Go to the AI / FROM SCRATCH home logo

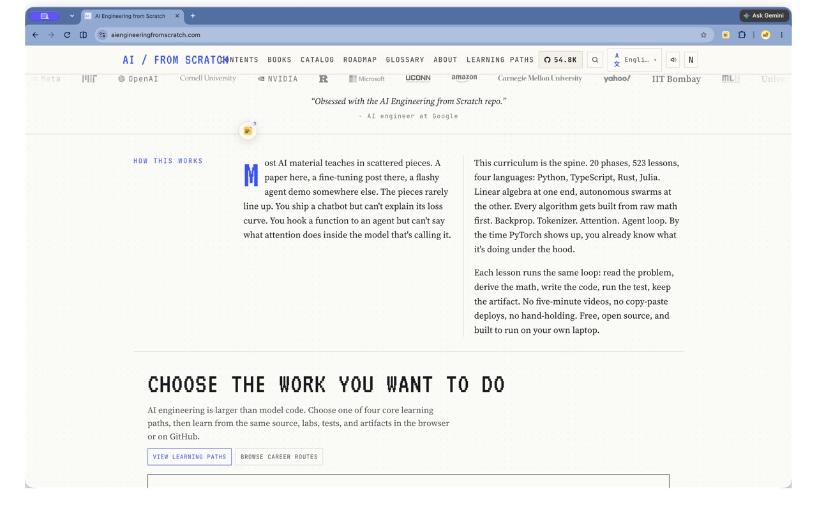[175, 60]
